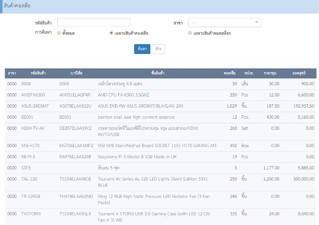The height and width of the screenshot is (225, 319).
Task: Click Riing 12 RGB Radiator Fan name
Action: point(154,199)
